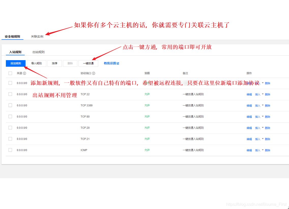Viewport: 289px width, 209px height.
Task: Select the ICMP protocol cell
Action: click(x=84, y=150)
